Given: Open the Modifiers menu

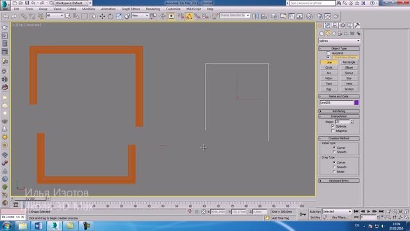Looking at the screenshot, I should click(88, 9).
